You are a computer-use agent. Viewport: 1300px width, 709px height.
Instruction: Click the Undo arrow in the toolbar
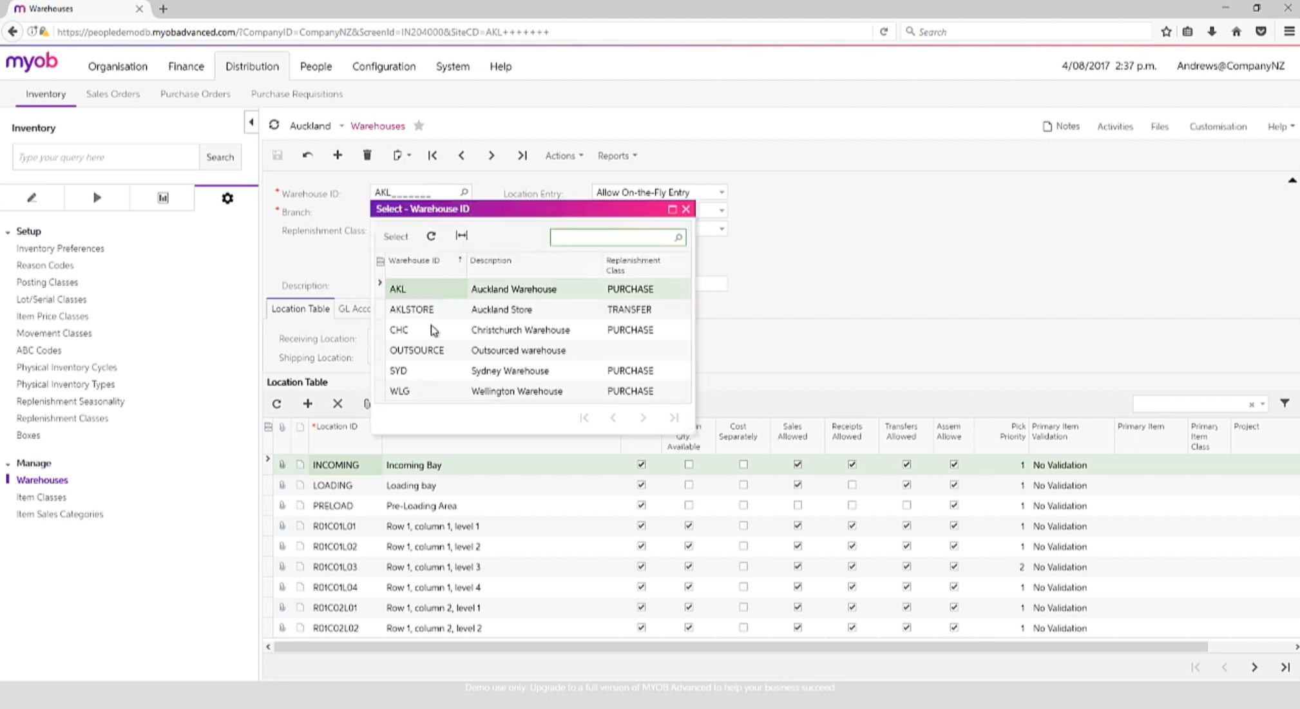coord(307,155)
